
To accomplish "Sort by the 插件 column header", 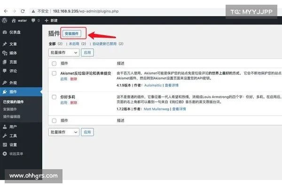I will pos(64,63).
